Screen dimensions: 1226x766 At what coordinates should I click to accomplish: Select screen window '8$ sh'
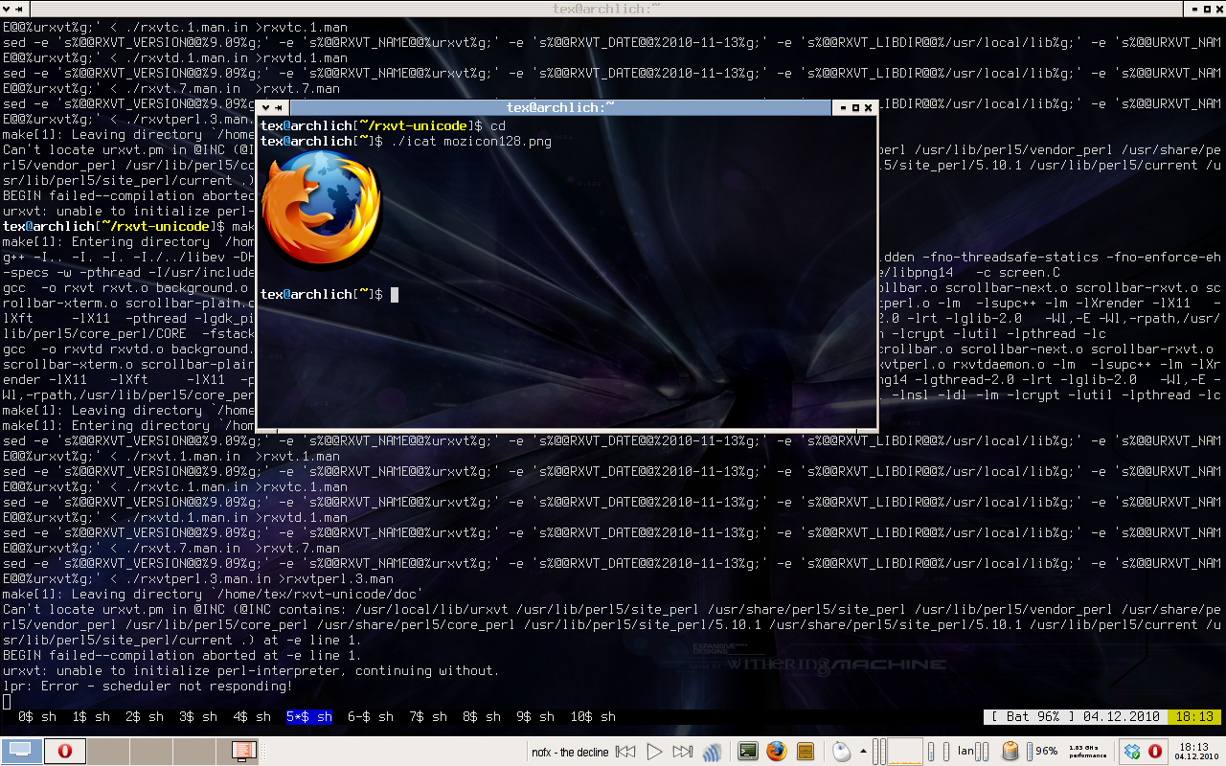pos(482,716)
